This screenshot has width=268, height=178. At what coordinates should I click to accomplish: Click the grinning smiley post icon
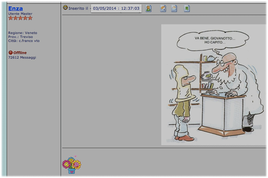65,7
